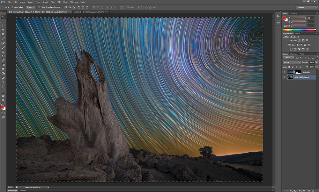Screen dimensions: 319x192
Task: Open the Image menu
Action: coord(22,2)
